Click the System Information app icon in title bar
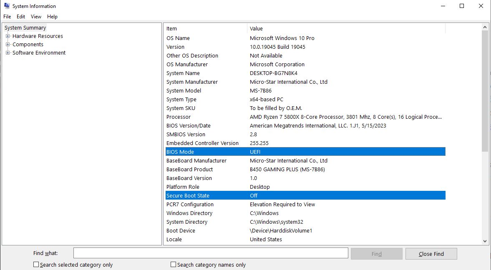 click(7, 6)
